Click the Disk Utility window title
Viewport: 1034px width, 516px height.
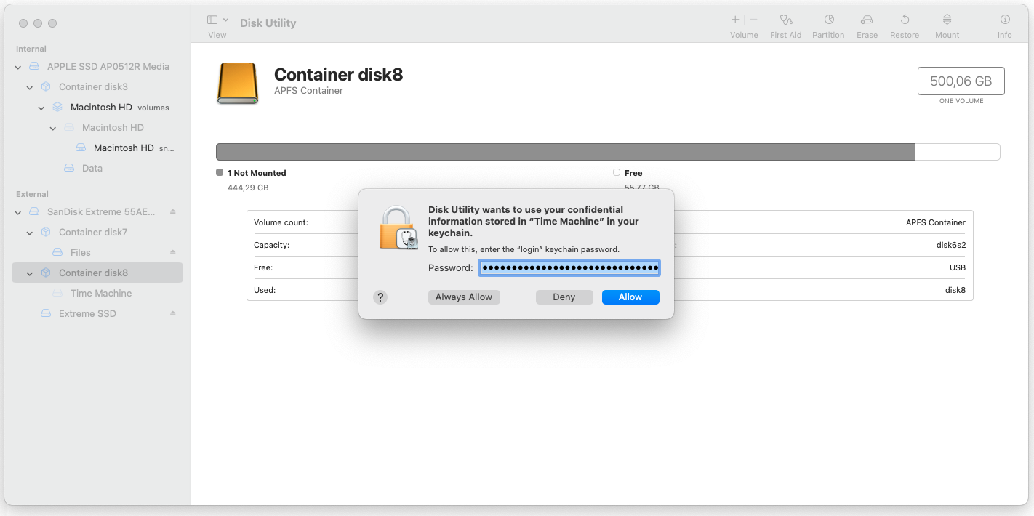[268, 23]
